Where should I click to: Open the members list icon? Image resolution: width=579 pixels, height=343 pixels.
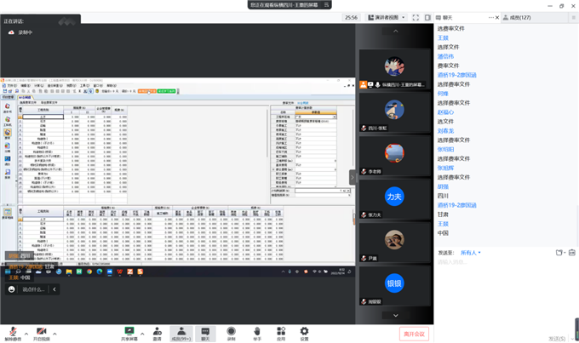pos(180,332)
